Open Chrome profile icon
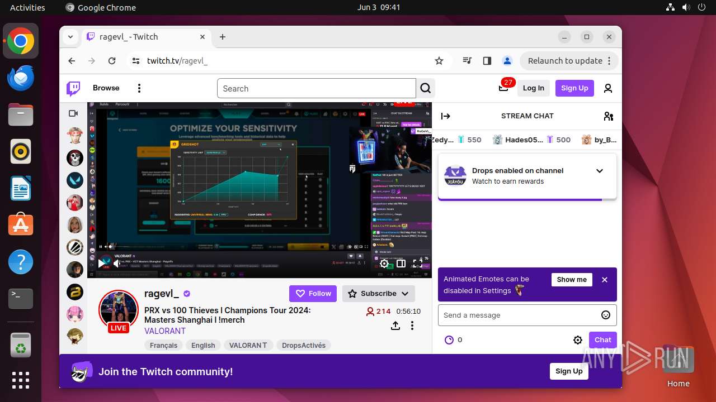 click(507, 61)
